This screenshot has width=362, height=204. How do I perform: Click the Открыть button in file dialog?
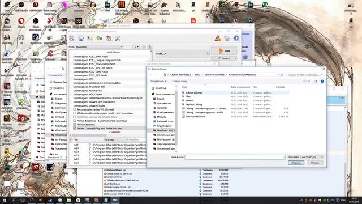pos(296,163)
